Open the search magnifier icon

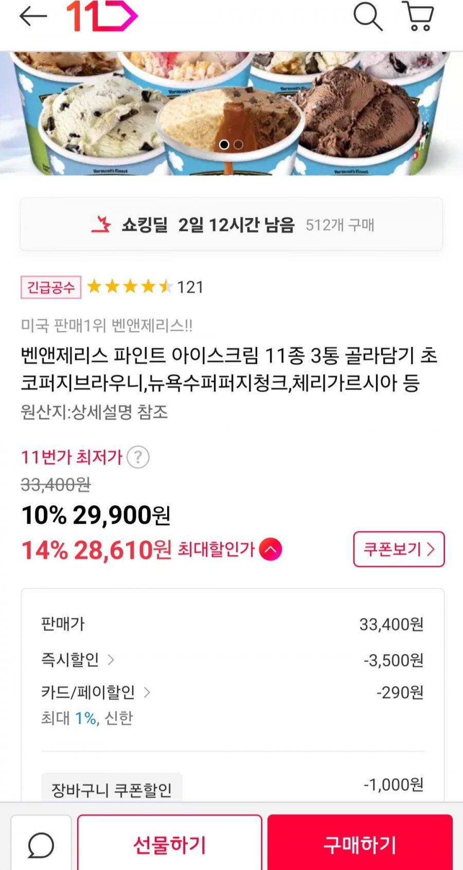367,16
